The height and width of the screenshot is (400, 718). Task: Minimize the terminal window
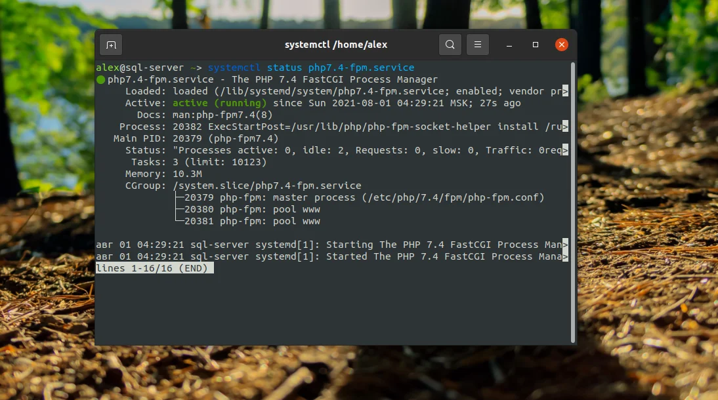pos(509,45)
